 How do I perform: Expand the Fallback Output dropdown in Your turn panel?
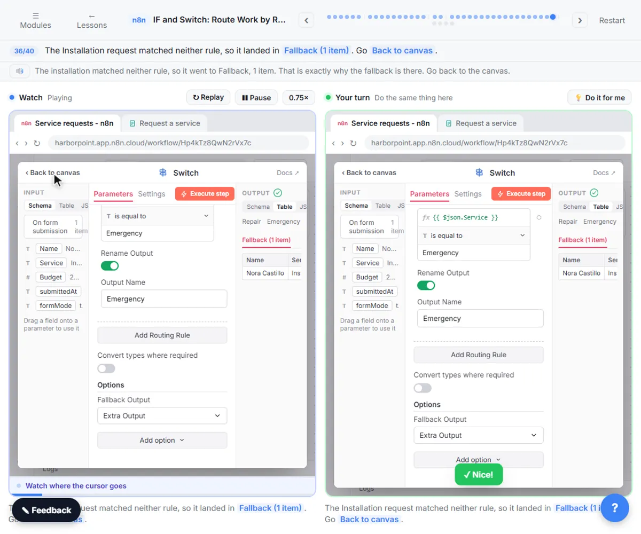click(x=478, y=435)
